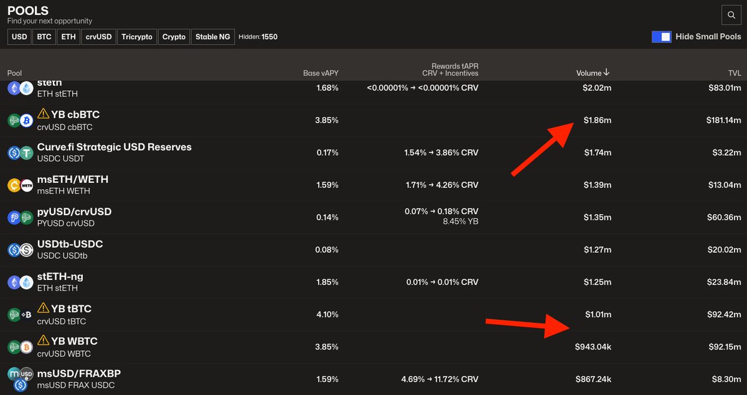The image size is (747, 395).
Task: Click the msETH/WETH token pair icon
Action: point(20,185)
